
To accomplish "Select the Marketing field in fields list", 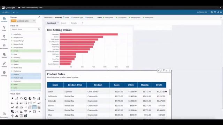I will (17, 71).
